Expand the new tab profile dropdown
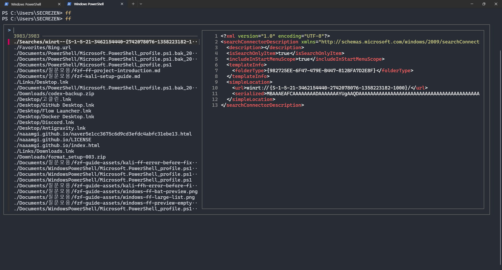 click(141, 4)
